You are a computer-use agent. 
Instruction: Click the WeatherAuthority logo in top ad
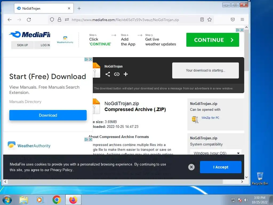[x=65, y=40]
